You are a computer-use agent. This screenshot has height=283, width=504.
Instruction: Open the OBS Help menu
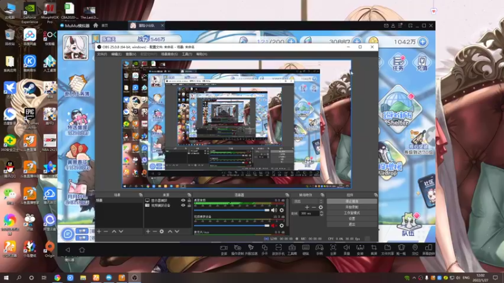(x=202, y=54)
